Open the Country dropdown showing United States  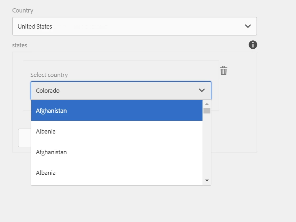[x=135, y=26]
